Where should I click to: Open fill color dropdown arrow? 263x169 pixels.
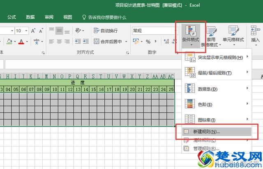(x=15, y=41)
